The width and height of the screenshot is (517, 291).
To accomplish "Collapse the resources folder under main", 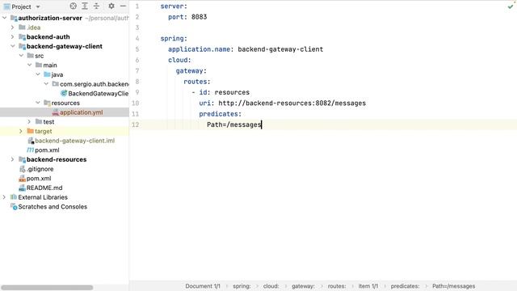I will pyautogui.click(x=38, y=103).
